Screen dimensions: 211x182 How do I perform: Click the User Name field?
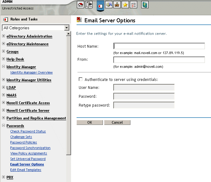click(144, 87)
